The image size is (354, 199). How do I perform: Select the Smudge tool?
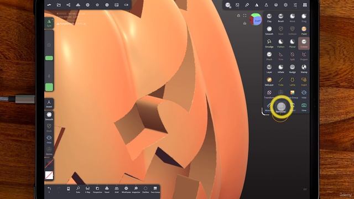coord(269,43)
